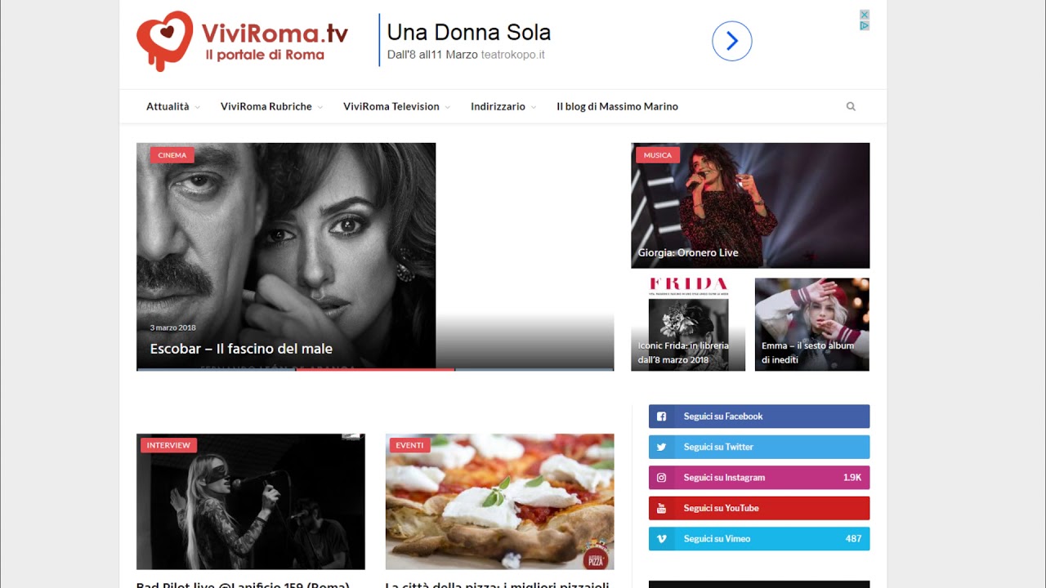
Task: Click the Seguici su Twitter button
Action: [x=759, y=447]
